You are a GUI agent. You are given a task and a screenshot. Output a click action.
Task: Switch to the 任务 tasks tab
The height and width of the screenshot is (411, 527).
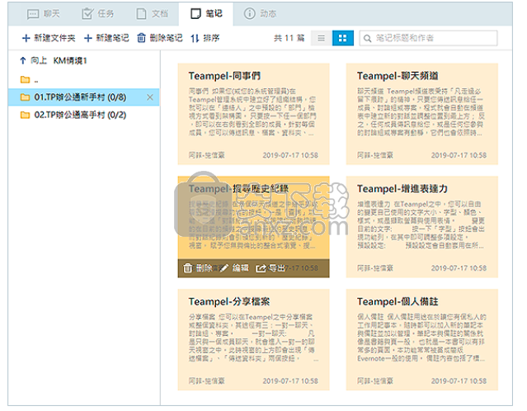(x=97, y=14)
